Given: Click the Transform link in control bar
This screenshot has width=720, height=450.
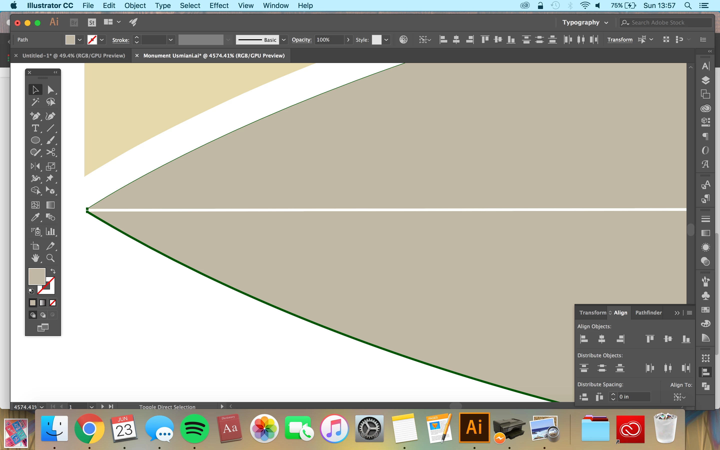Looking at the screenshot, I should [x=620, y=39].
